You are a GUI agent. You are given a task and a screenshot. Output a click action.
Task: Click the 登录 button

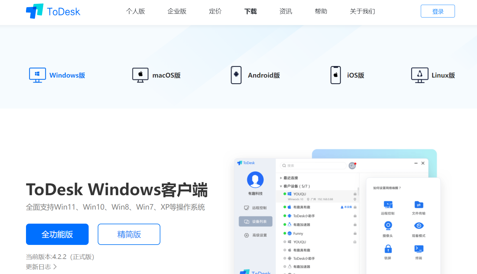438,11
